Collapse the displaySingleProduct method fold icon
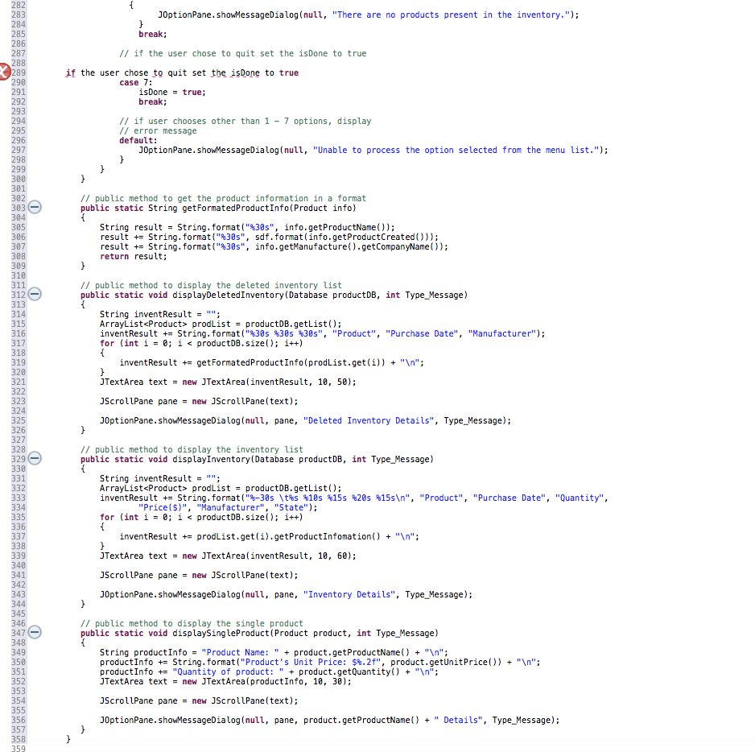Viewport: 755px width, 752px height. [x=34, y=633]
